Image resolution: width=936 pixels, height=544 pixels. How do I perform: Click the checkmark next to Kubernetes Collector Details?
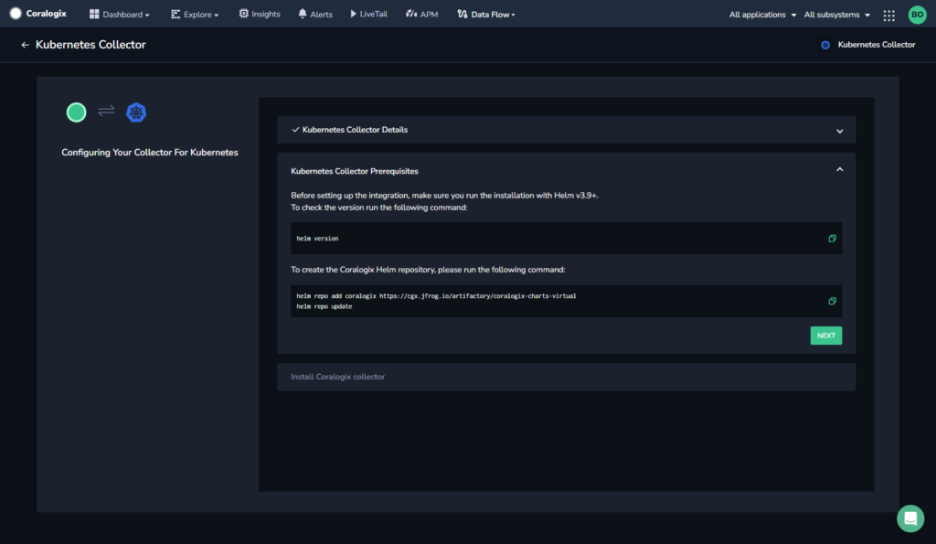(x=295, y=130)
